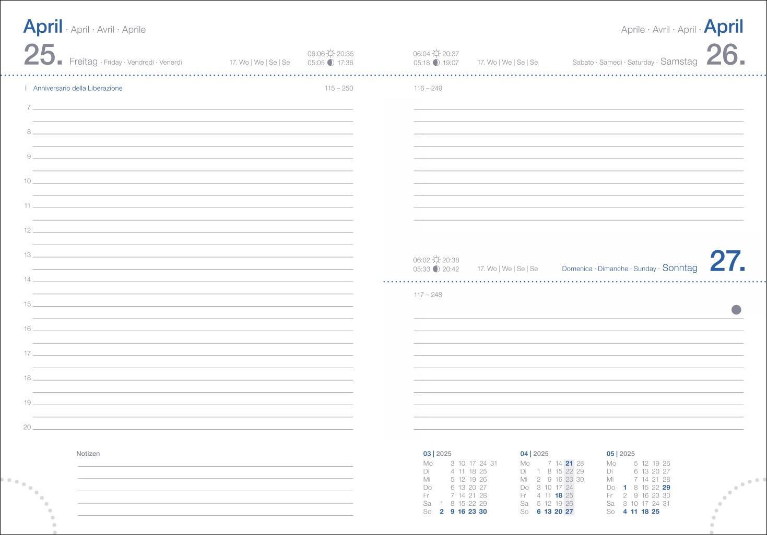Click the first writing line under Notizen
Screen dimensions: 767x535
[216, 466]
